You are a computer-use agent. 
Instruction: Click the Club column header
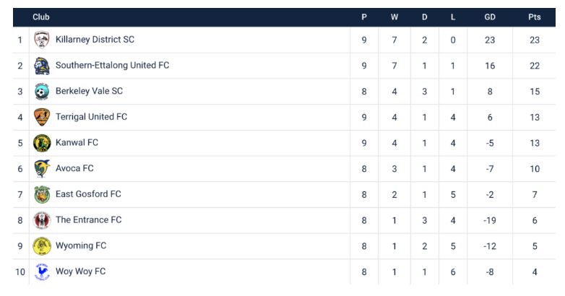(x=41, y=17)
